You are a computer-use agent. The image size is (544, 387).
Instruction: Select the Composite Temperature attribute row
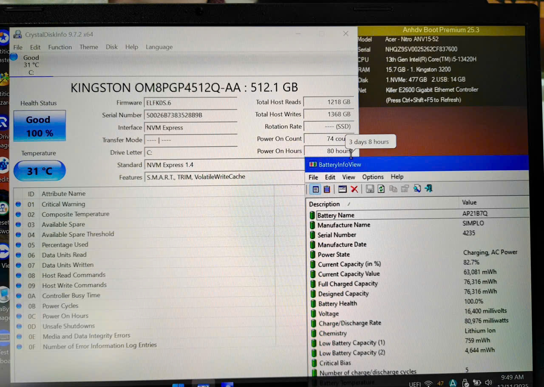coord(75,214)
